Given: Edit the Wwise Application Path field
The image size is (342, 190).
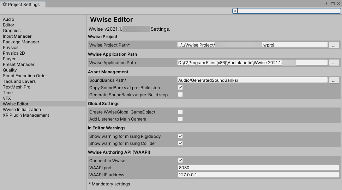Looking at the screenshot, I should [x=252, y=62].
